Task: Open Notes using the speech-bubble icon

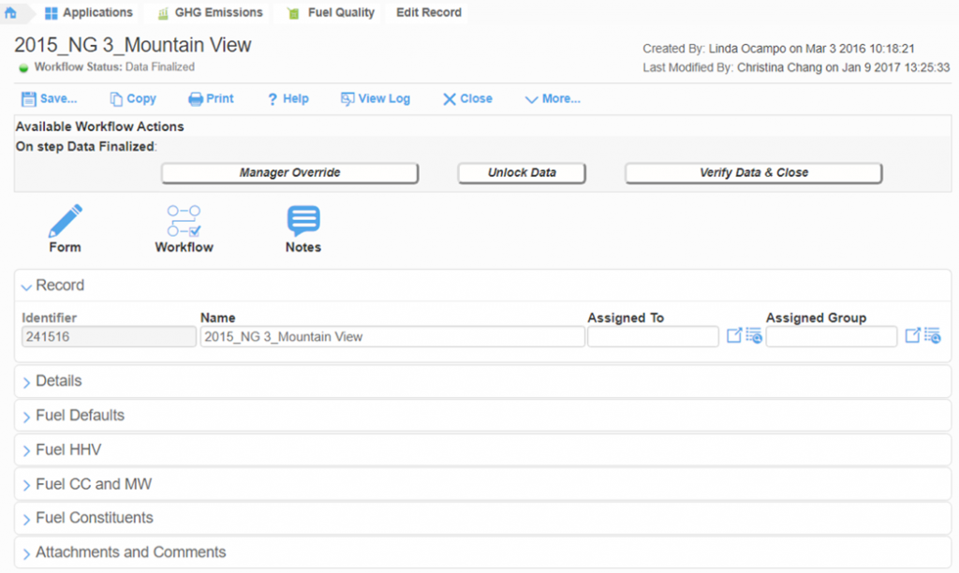Action: coord(302,223)
